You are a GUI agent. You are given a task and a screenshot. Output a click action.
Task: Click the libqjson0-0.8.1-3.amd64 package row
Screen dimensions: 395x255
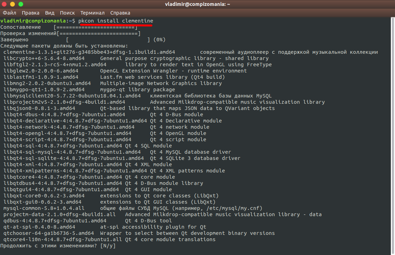point(139,108)
